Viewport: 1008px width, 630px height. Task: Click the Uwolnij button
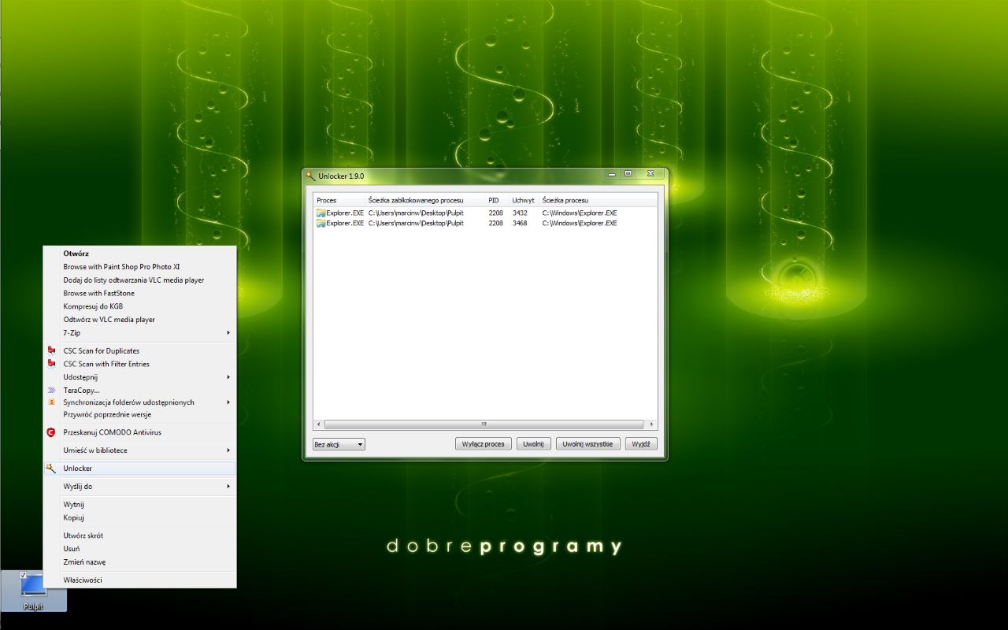tap(534, 444)
